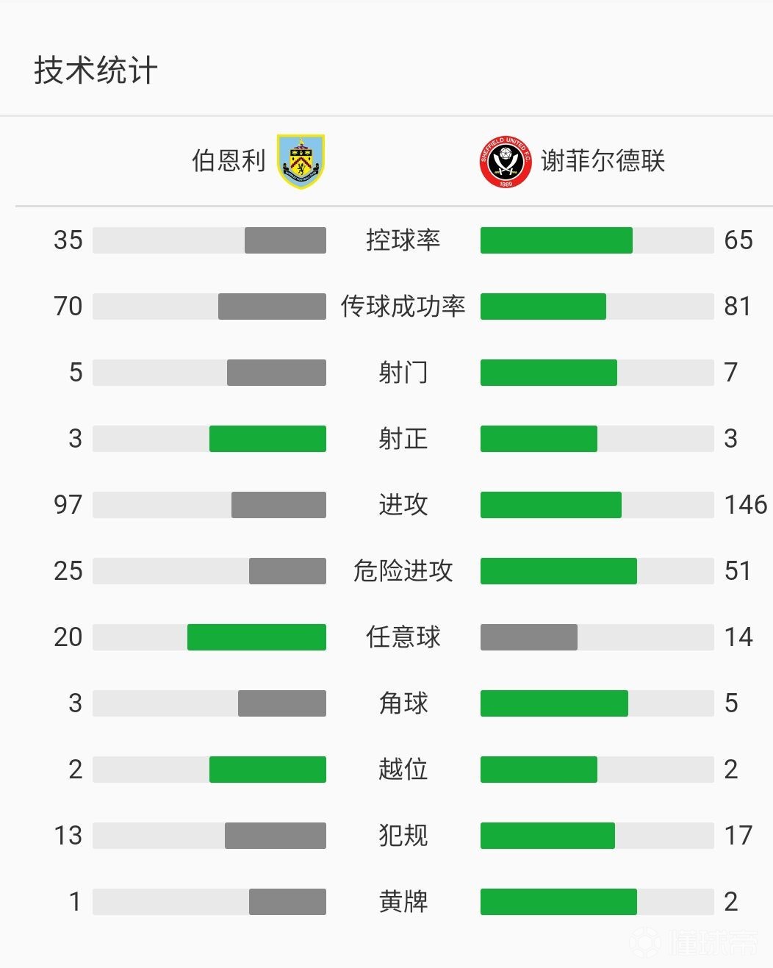Tap the 任意球 gray bar showing 14
This screenshot has width=773, height=968.
click(529, 637)
